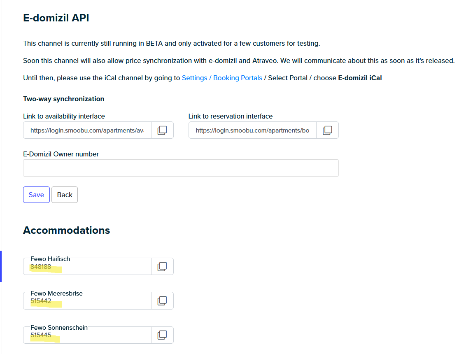The image size is (459, 354).
Task: Focus the E-Domizil Owner number input
Action: tap(181, 168)
